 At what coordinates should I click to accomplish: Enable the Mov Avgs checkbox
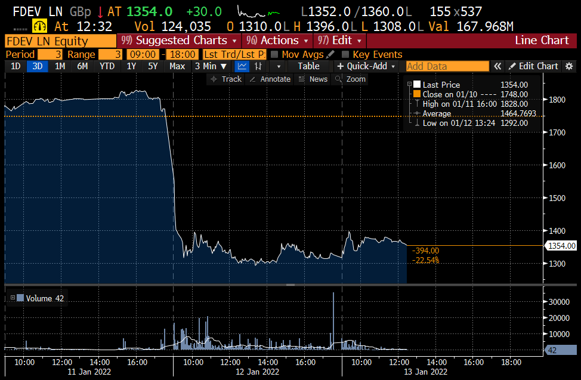click(x=274, y=54)
